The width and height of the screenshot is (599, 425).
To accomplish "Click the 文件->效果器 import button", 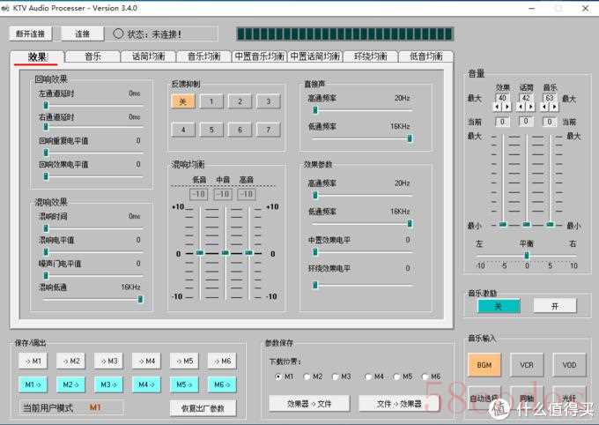I will (399, 403).
